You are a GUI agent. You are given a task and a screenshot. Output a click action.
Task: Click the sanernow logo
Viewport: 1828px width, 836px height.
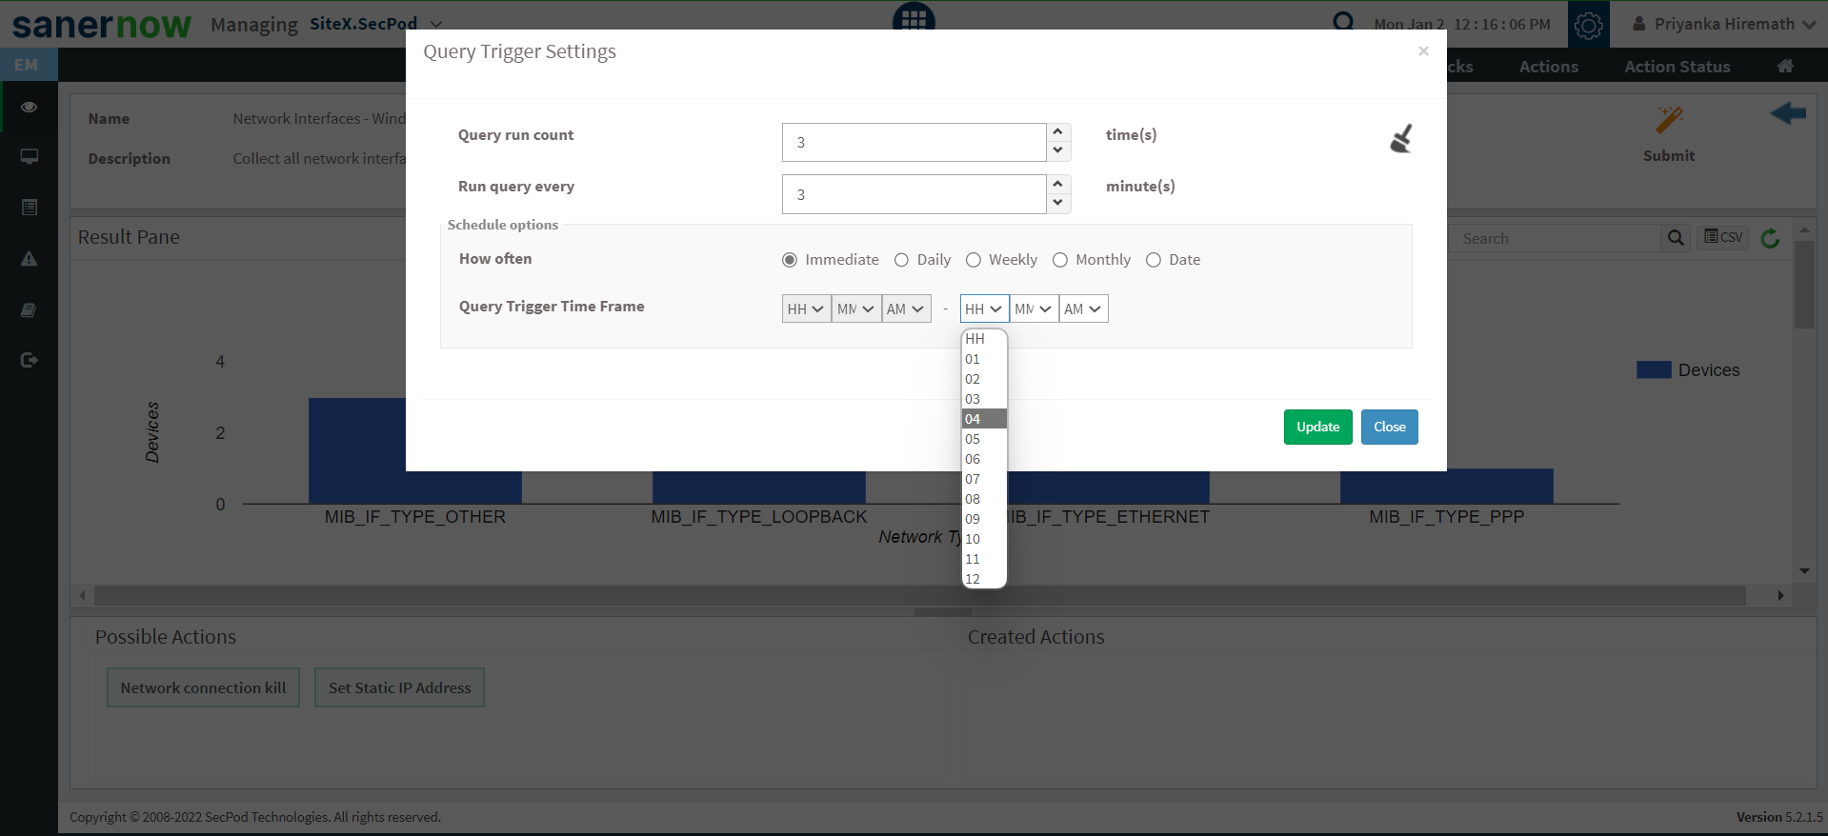101,25
